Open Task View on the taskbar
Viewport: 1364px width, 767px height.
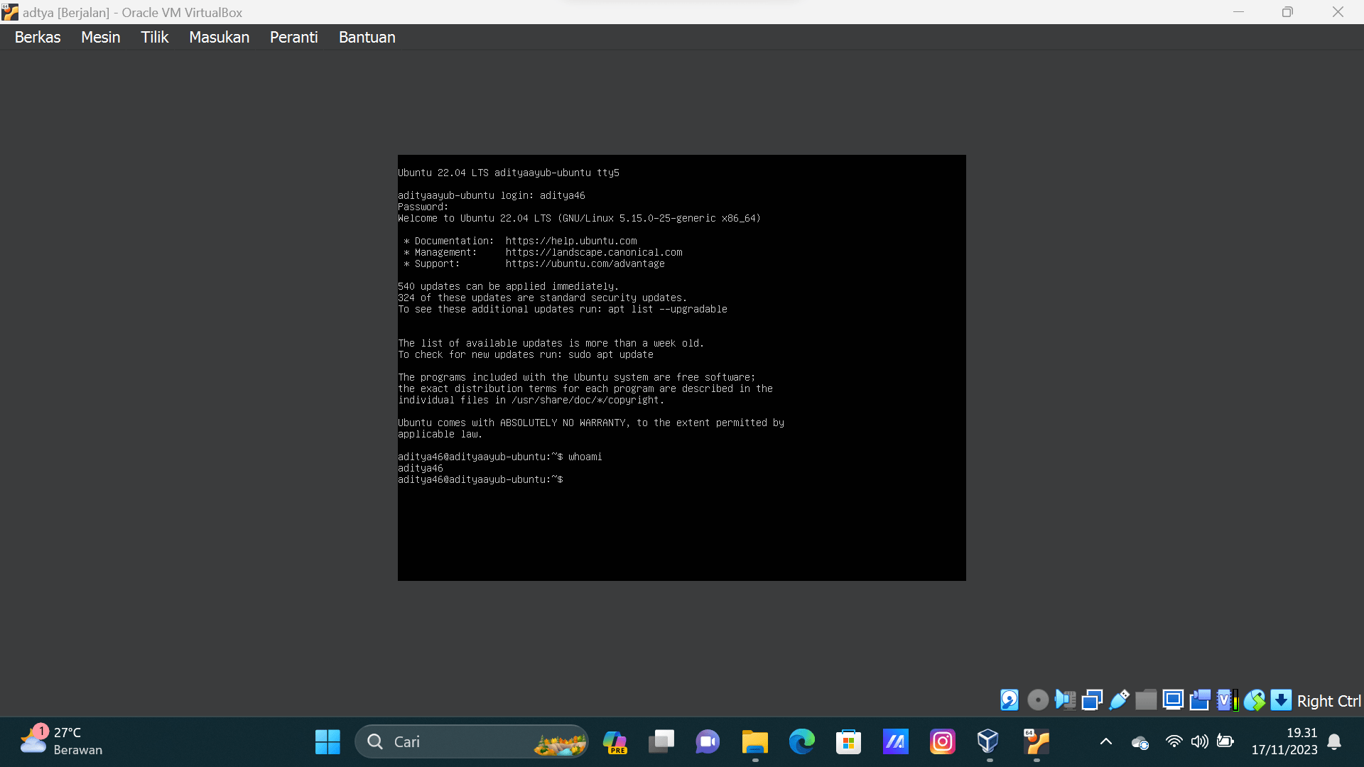pos(661,742)
